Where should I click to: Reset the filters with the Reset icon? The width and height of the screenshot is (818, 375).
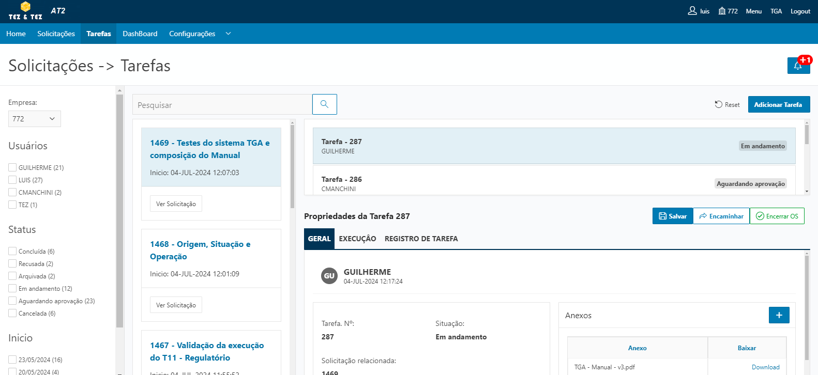click(719, 104)
